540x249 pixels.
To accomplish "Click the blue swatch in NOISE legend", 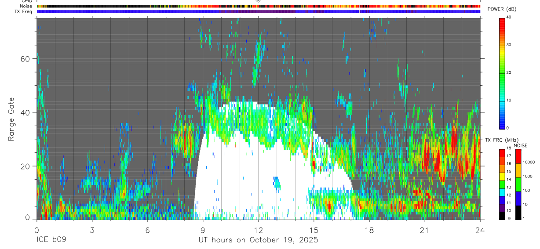I will (x=518, y=198).
